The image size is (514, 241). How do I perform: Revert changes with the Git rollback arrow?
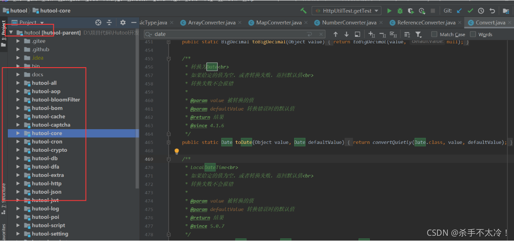[492, 11]
